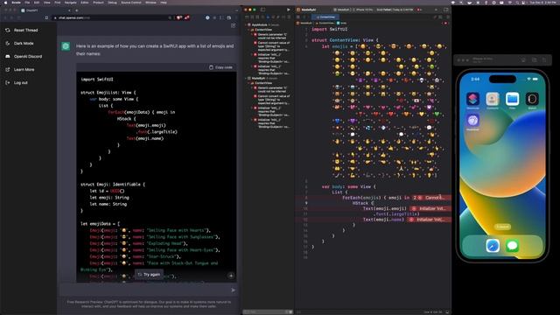This screenshot has height=315, width=560.
Task: Open a new browser tab with the plus icon
Action: tap(76, 10)
